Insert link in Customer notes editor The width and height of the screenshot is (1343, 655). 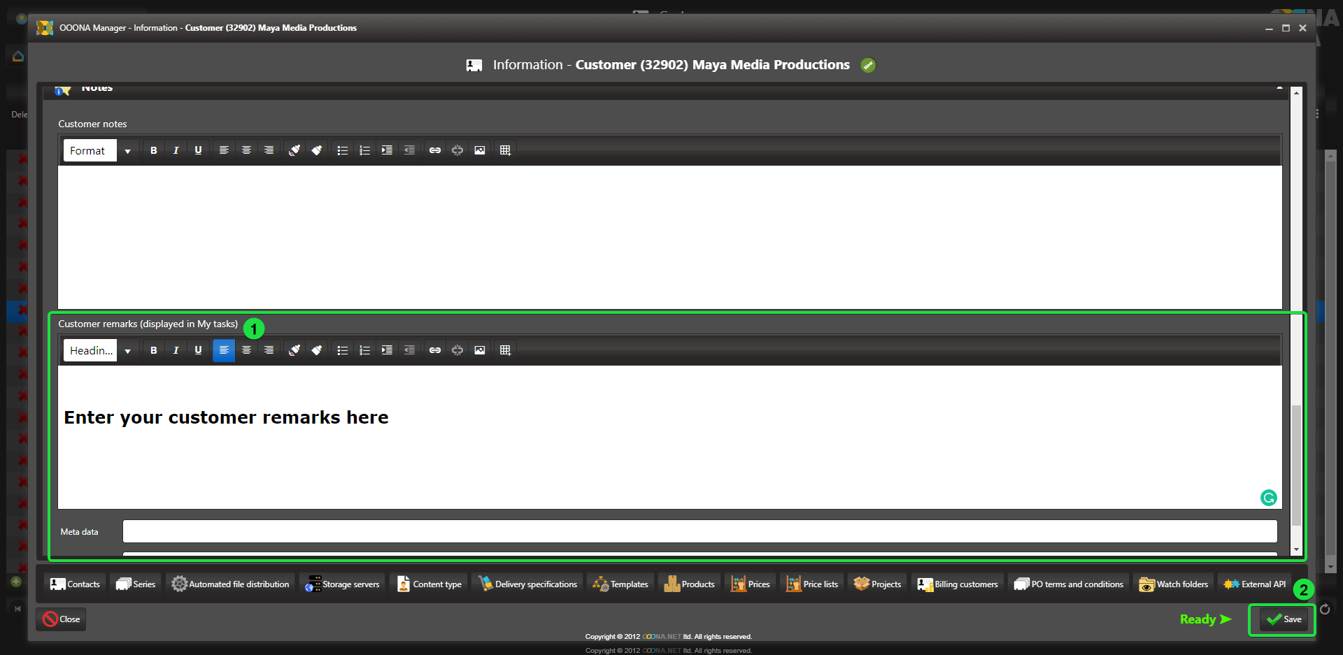(434, 150)
